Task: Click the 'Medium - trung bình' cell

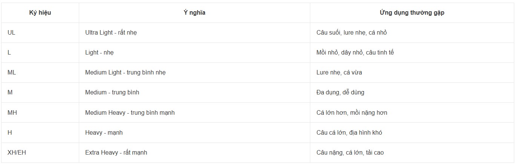Action: click(x=195, y=93)
